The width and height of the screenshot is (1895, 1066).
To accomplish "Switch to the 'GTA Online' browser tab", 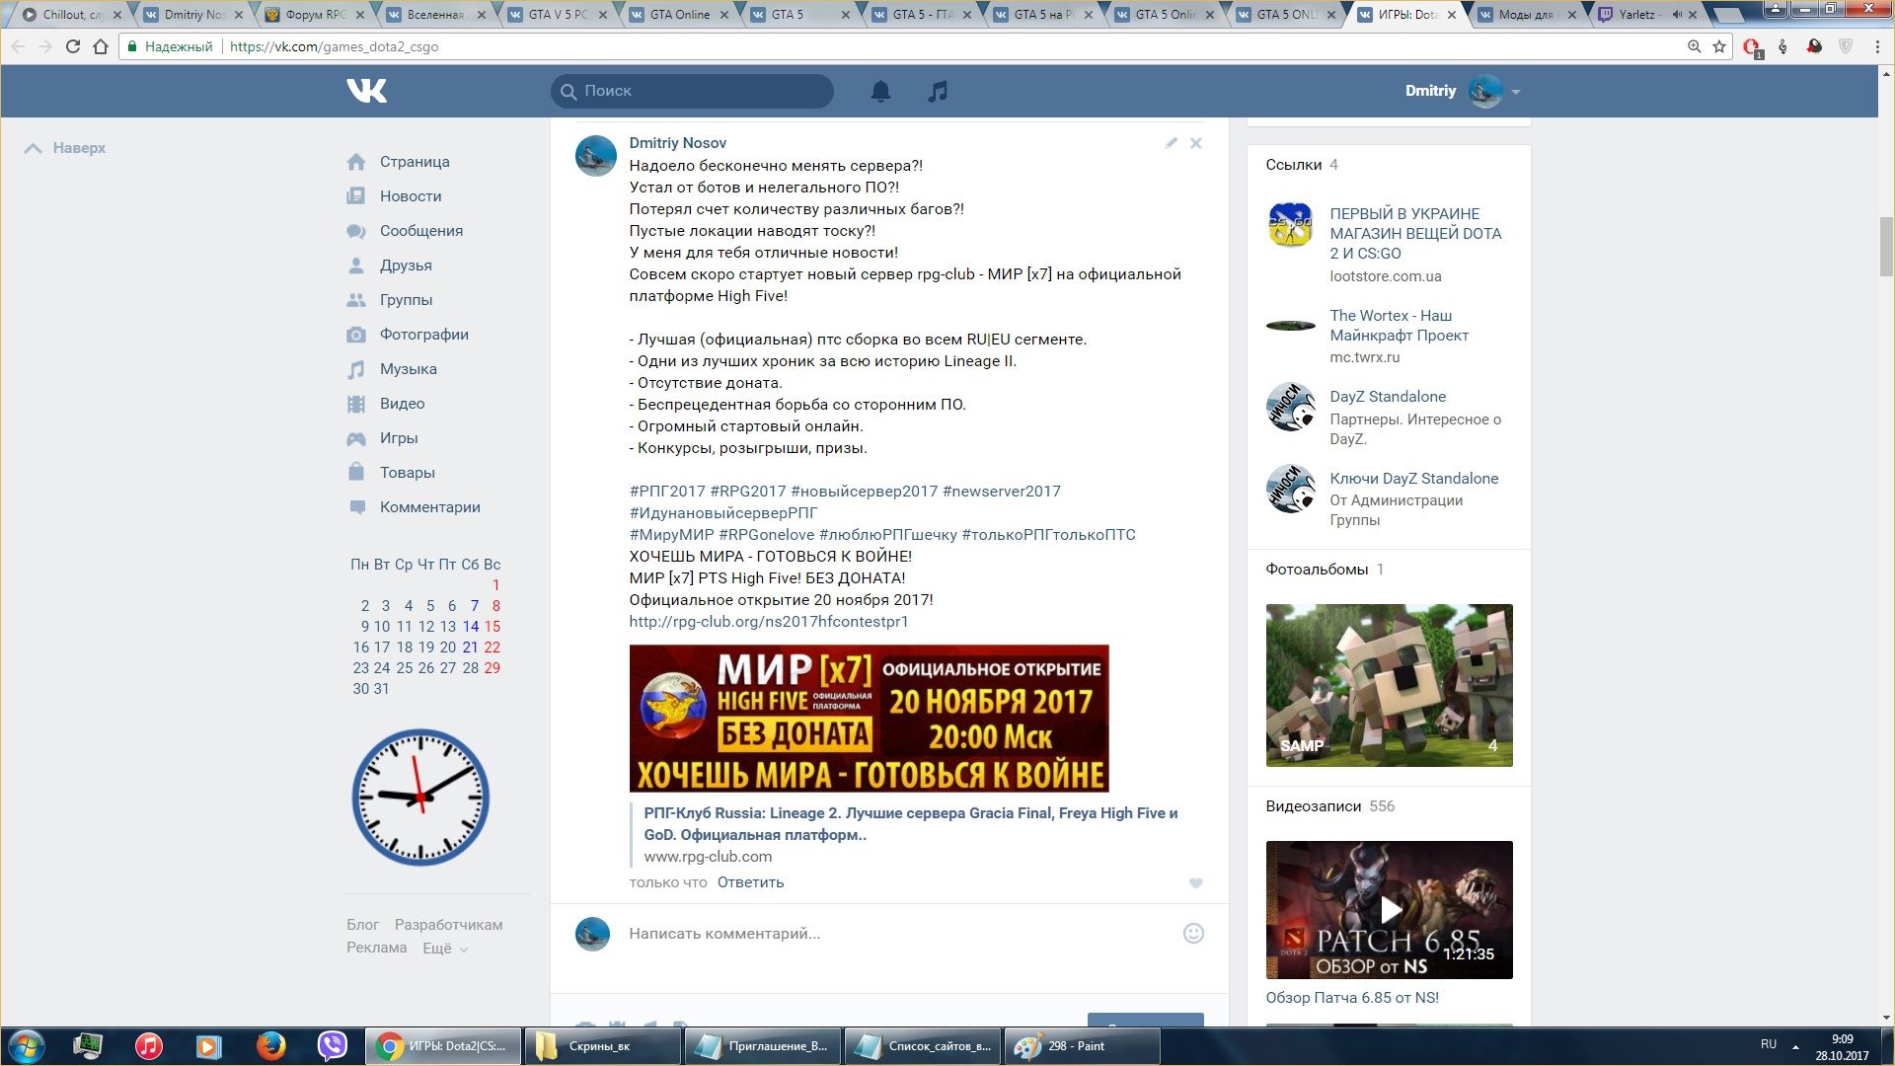I will 679,15.
